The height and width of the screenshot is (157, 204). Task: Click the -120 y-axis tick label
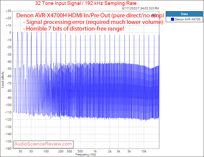pos(8,120)
